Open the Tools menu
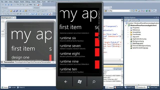Image resolution: width=160 pixels, height=90 pixels. [44, 2]
